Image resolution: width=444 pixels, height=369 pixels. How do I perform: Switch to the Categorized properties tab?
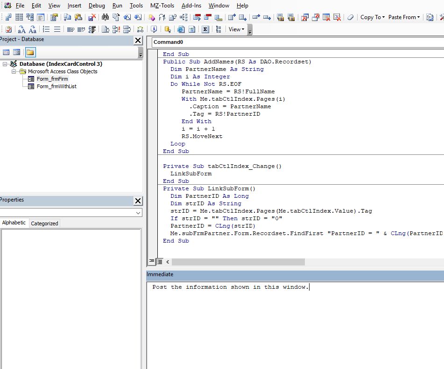(44, 223)
